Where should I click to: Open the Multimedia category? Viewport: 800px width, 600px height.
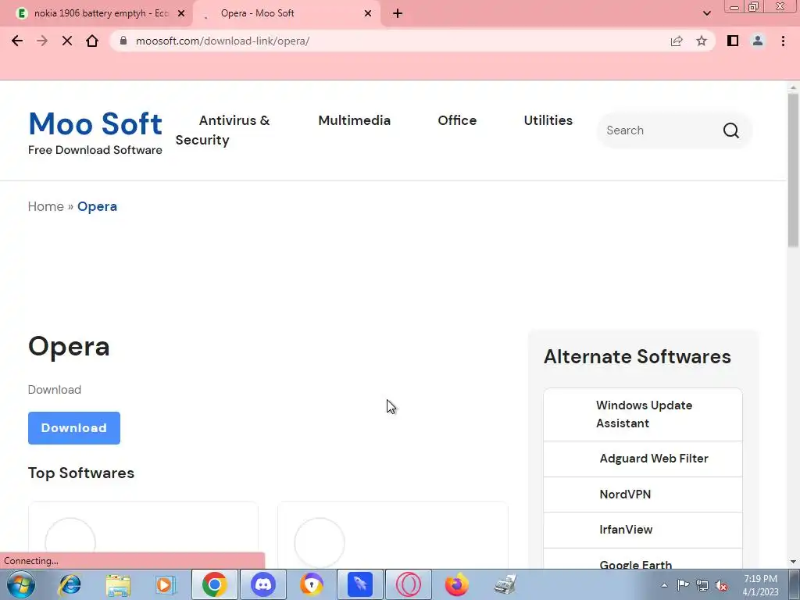click(x=354, y=120)
